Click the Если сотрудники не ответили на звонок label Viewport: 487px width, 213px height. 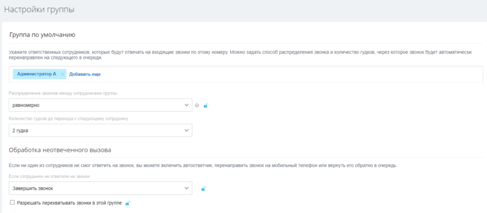coord(49,176)
